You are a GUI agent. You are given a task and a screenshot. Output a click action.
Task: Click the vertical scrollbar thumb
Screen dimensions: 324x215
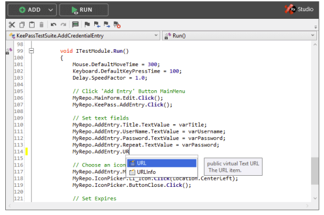(x=315, y=170)
